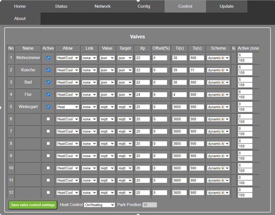Open the Allow dropdown for Wohnzimmer

(x=67, y=58)
